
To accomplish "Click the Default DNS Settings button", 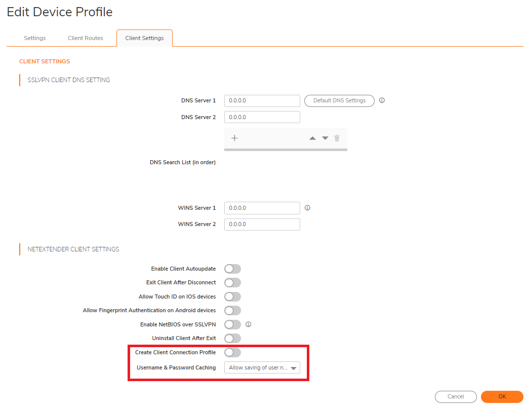I will tap(339, 100).
